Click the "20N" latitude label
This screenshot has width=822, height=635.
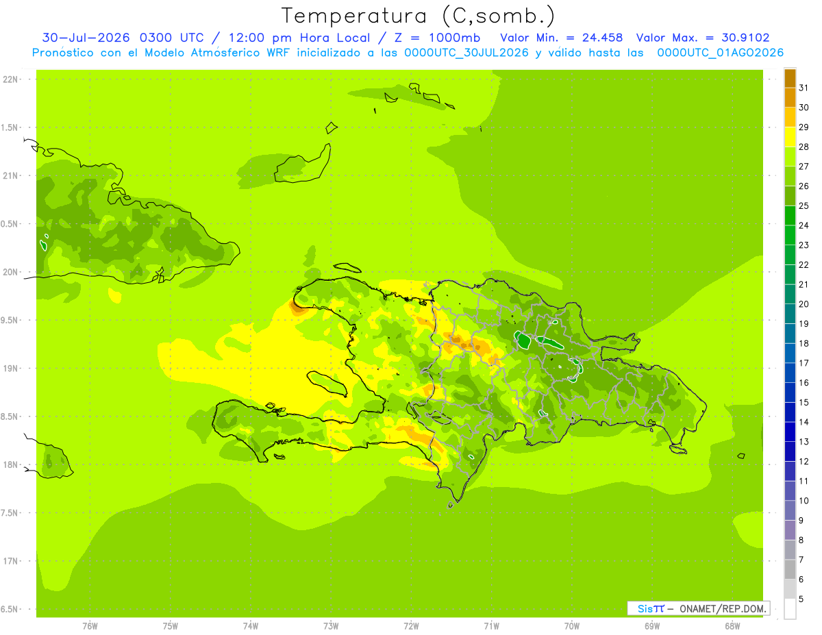click(12, 272)
